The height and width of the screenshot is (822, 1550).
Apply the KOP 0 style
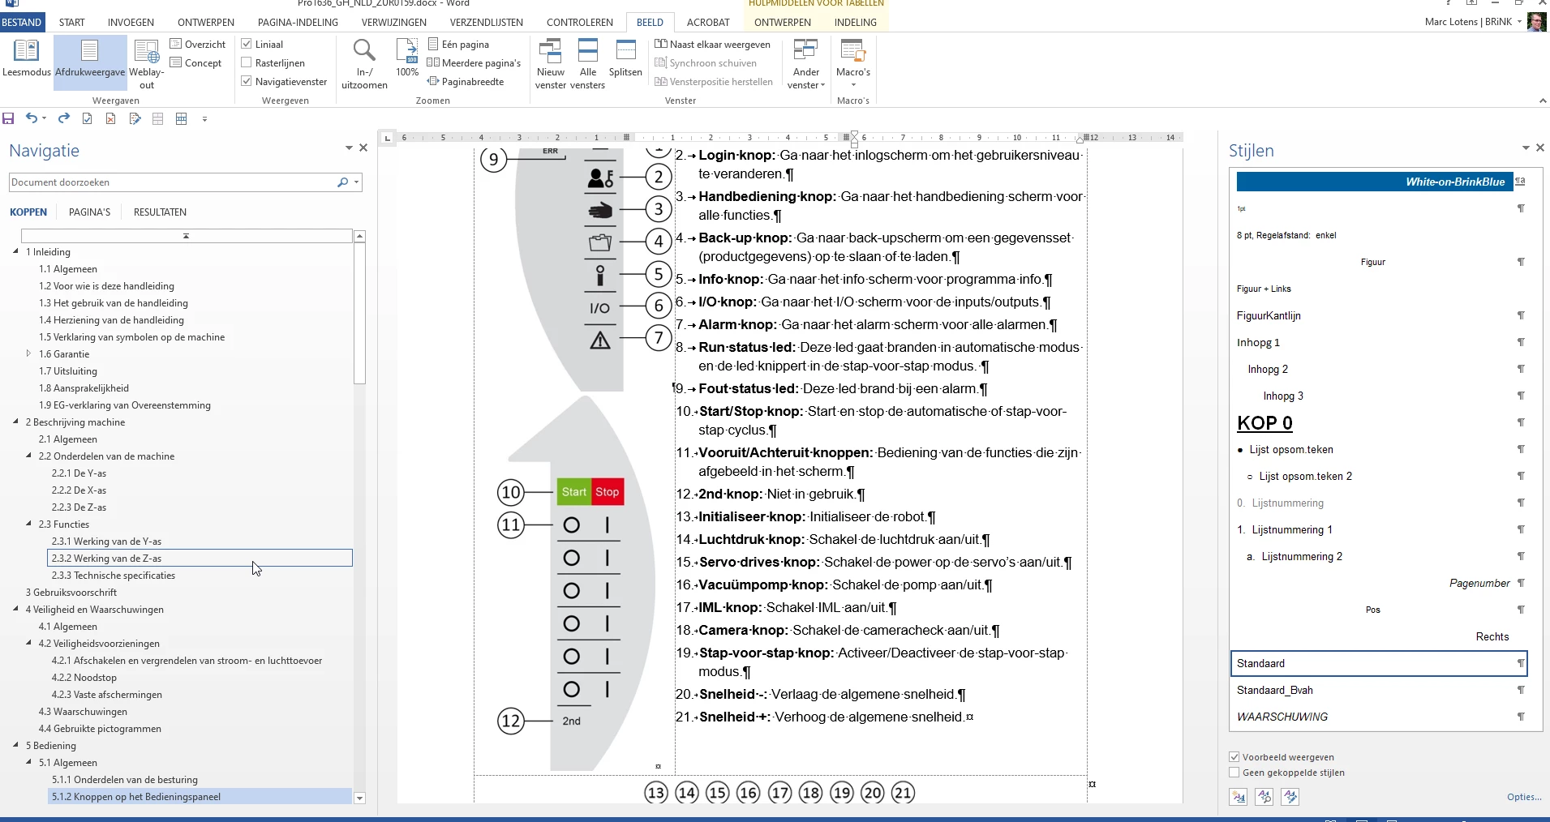click(1378, 422)
